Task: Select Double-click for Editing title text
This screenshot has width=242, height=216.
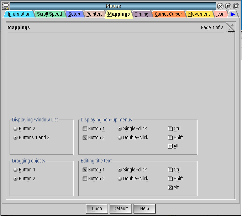Action: coord(133,179)
